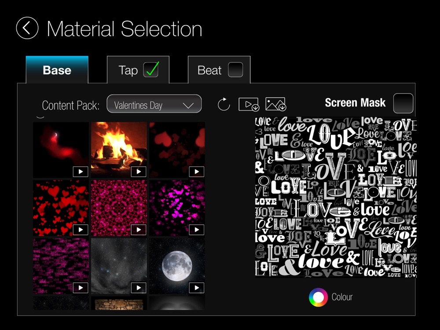Click the Colour label
The width and height of the screenshot is (440, 330).
342,297
